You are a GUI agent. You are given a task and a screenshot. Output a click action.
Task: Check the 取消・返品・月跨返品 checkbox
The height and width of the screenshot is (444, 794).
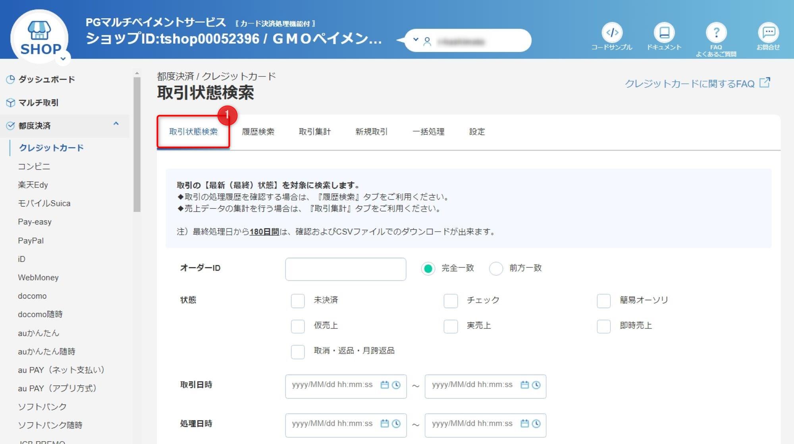[298, 352]
